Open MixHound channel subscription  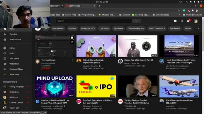coord(16,97)
